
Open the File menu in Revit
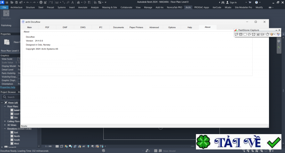click(4, 7)
